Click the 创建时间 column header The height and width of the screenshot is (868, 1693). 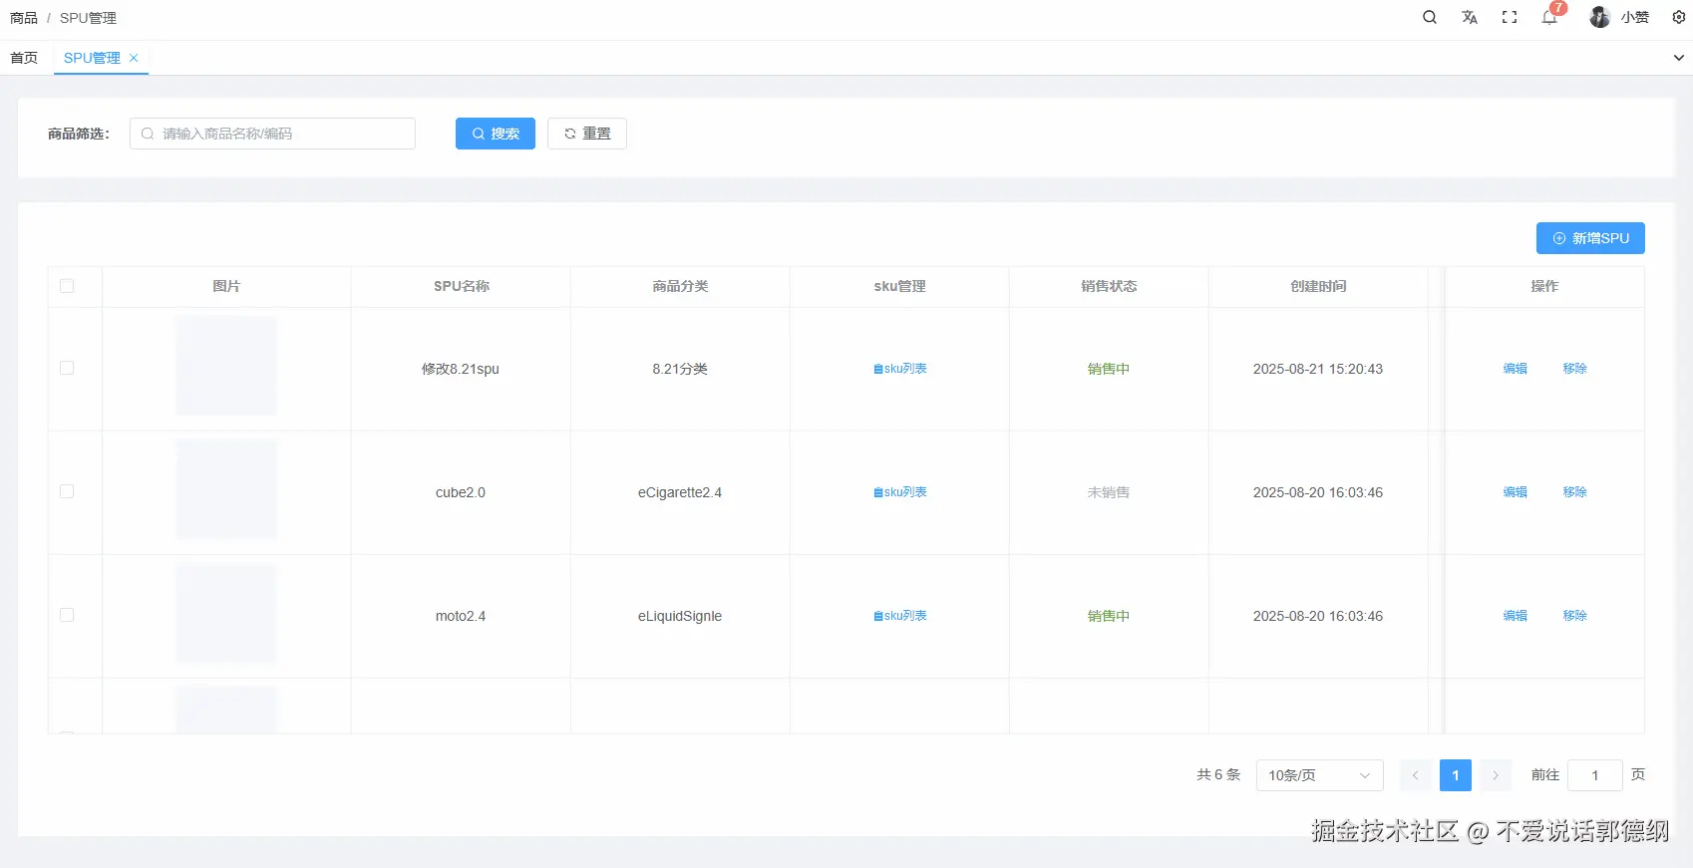point(1318,286)
